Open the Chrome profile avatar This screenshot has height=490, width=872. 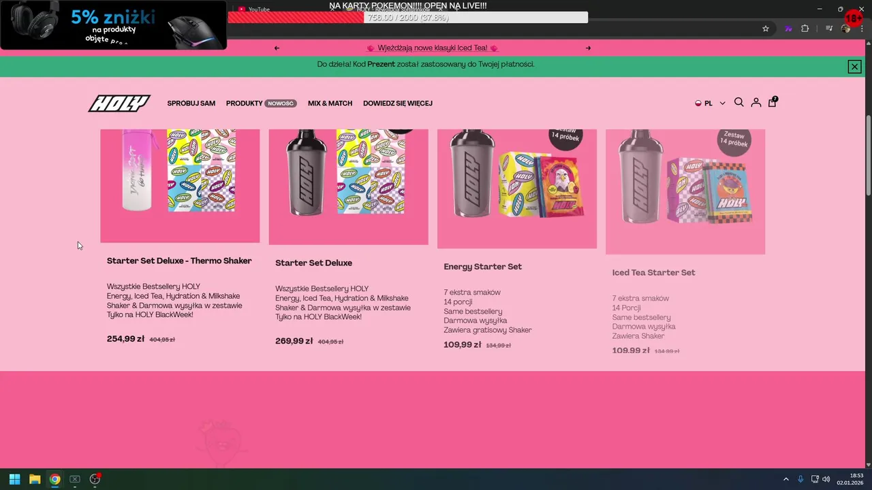point(845,29)
